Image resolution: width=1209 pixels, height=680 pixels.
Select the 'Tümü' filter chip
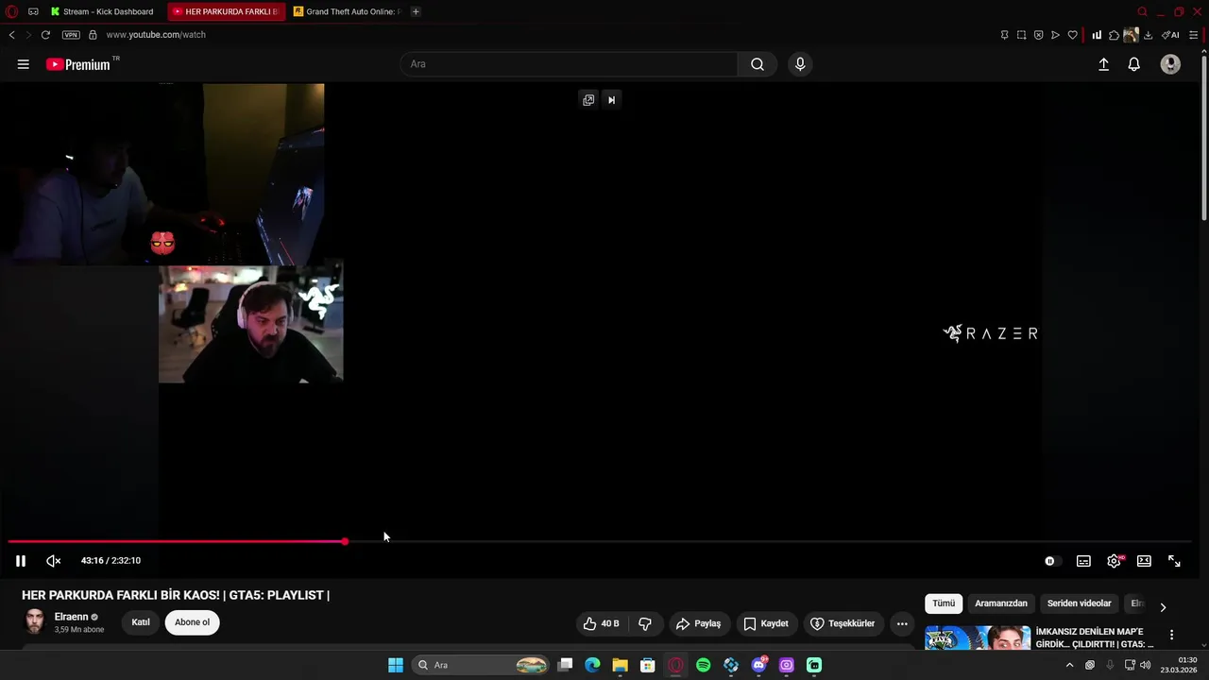pyautogui.click(x=944, y=603)
